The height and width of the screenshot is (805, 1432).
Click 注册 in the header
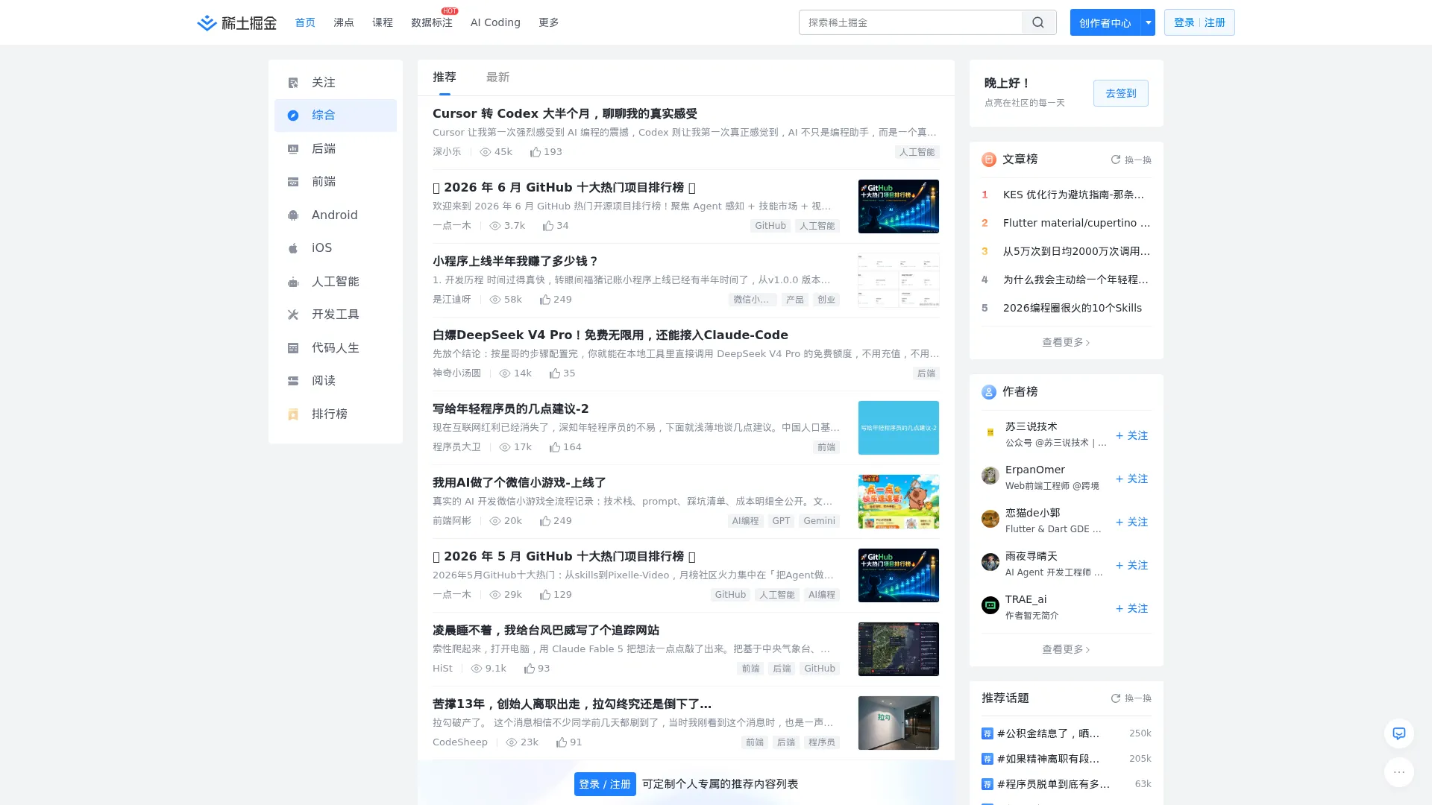(1215, 22)
